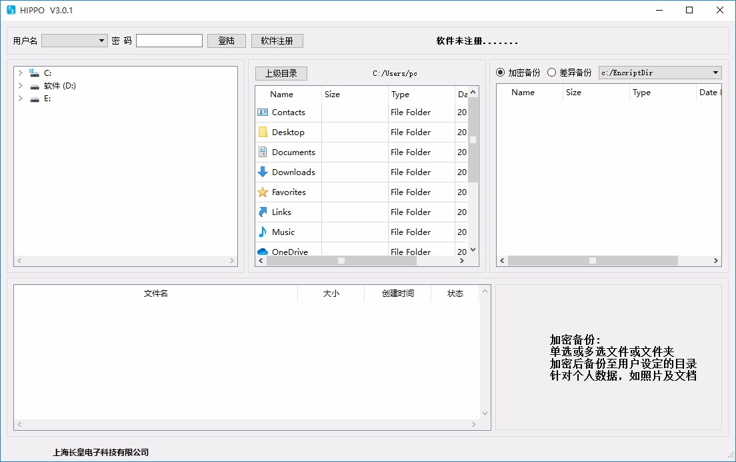Expand the C: drive tree node
The height and width of the screenshot is (462, 736).
pos(20,73)
